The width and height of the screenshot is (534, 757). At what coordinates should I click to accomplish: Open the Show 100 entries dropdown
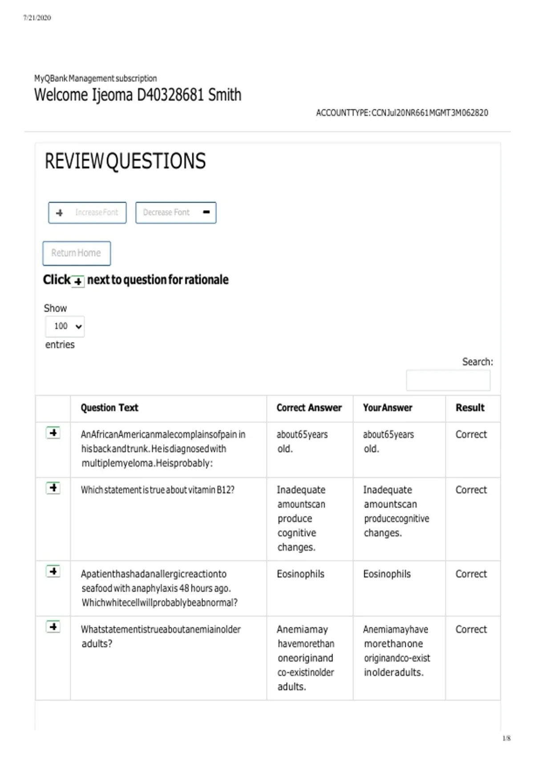(x=65, y=326)
